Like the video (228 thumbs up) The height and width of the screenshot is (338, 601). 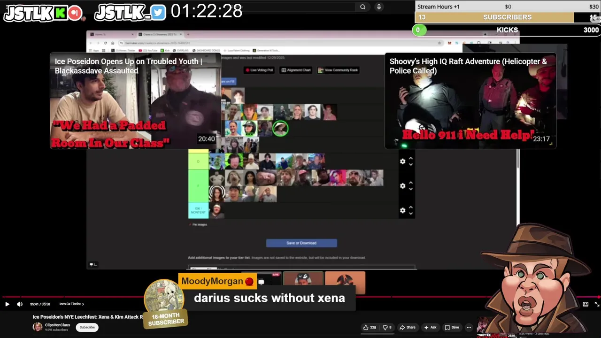(x=370, y=327)
